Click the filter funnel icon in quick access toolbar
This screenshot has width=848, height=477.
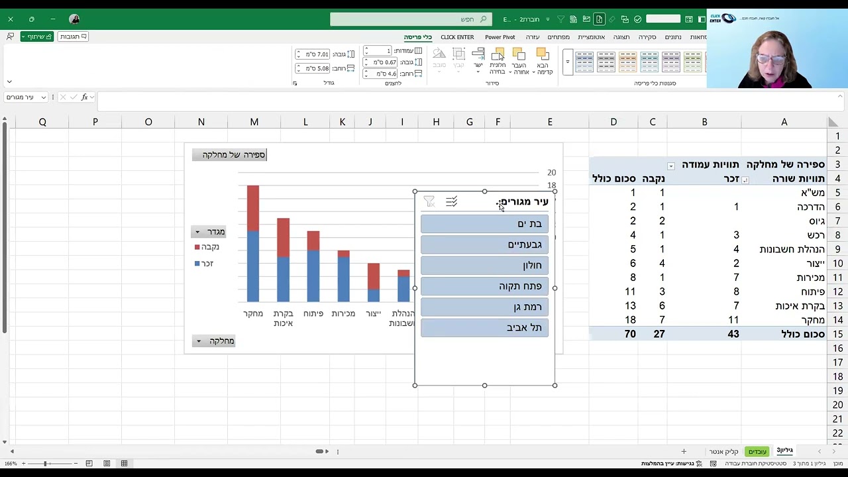[560, 19]
